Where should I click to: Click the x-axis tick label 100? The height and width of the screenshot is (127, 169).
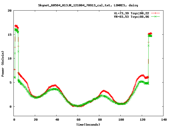121,120
